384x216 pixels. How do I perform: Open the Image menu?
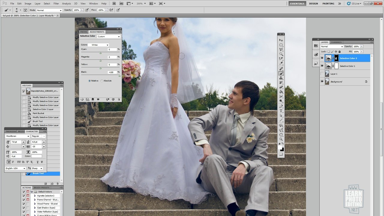pyautogui.click(x=28, y=4)
